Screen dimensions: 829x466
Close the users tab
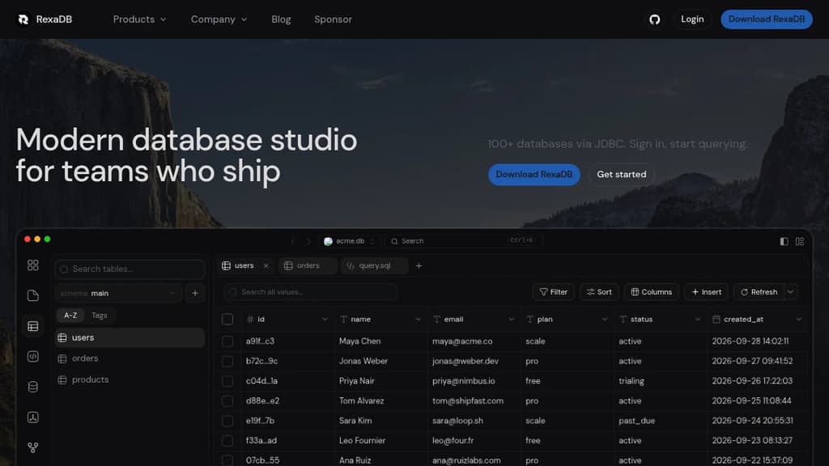pos(266,265)
